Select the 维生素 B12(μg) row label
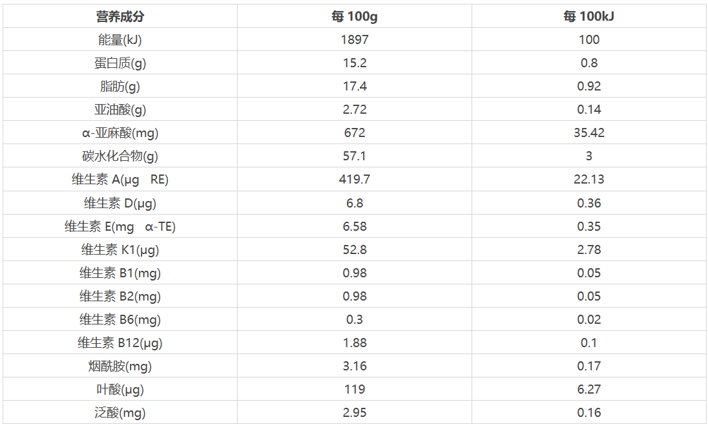 click(x=120, y=343)
